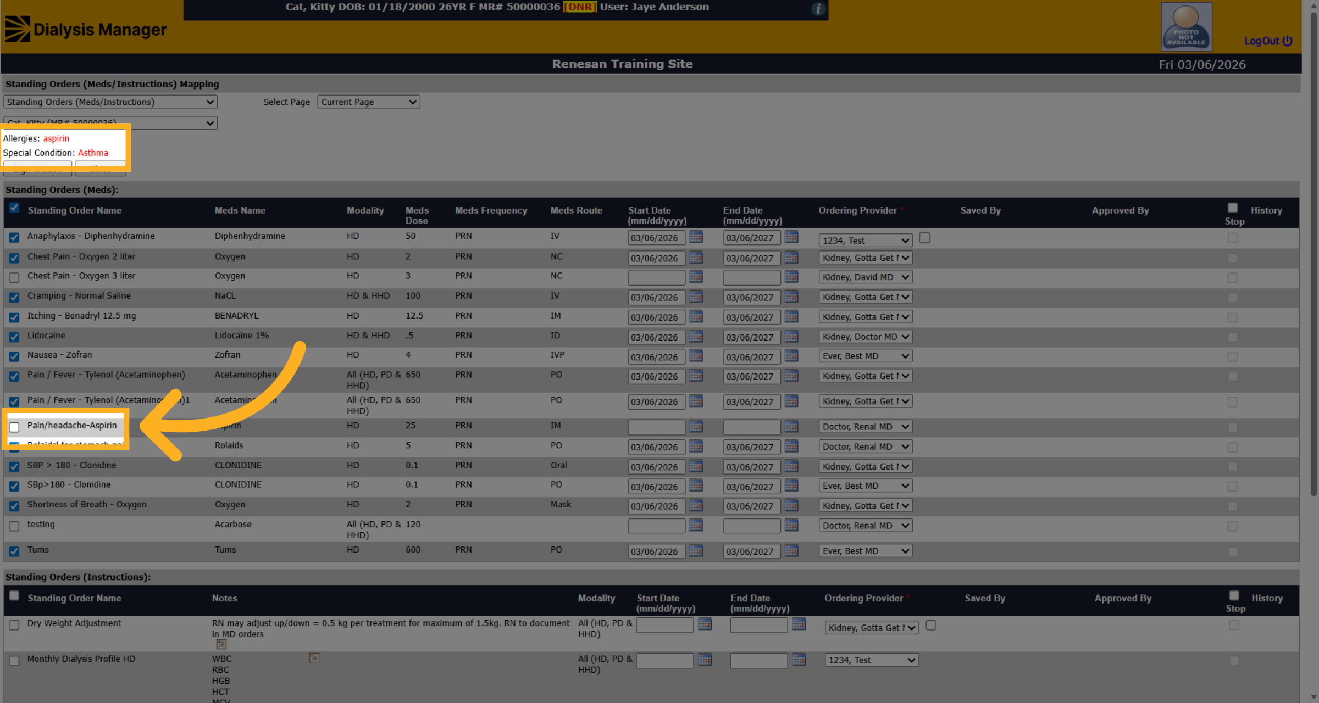The width and height of the screenshot is (1319, 703).
Task: Open start date calendar for Dry Weight Adjustment
Action: point(705,624)
